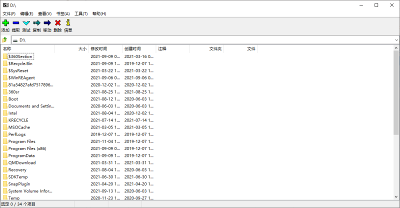The height and width of the screenshot is (208, 400).
Task: Select the Recovery folder icon
Action: click(x=5, y=169)
